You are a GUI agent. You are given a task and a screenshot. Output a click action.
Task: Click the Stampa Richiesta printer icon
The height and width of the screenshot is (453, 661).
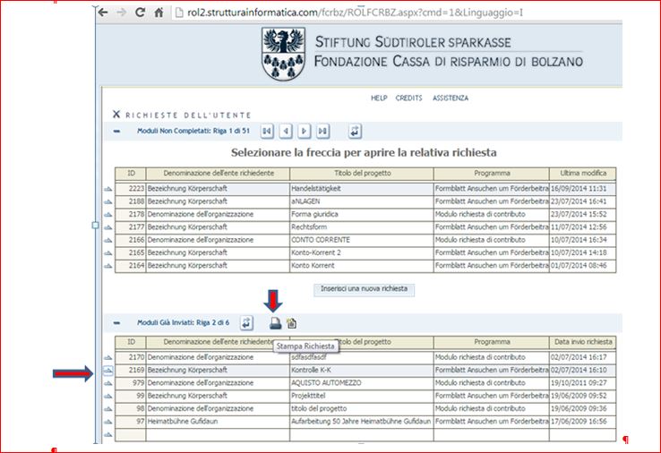275,323
